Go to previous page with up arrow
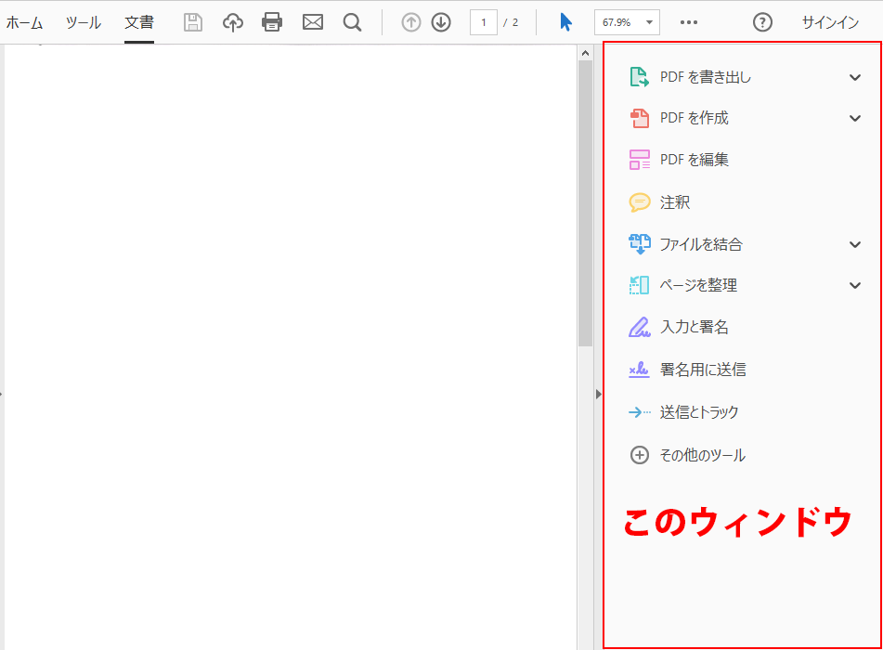This screenshot has height=650, width=883. tap(411, 22)
